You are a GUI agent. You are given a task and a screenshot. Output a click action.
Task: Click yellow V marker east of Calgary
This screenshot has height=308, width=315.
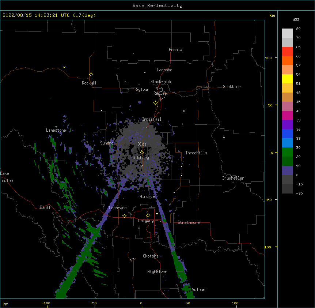pyautogui.click(x=157, y=214)
